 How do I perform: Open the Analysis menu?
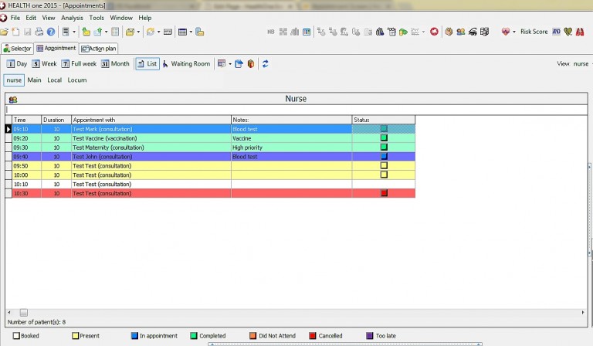point(72,18)
